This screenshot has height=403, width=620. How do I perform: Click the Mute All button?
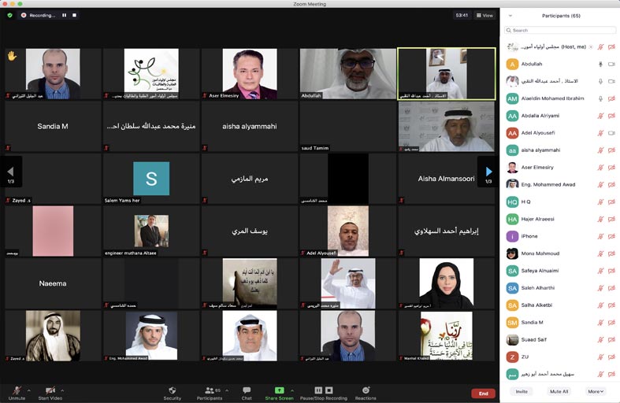point(559,391)
